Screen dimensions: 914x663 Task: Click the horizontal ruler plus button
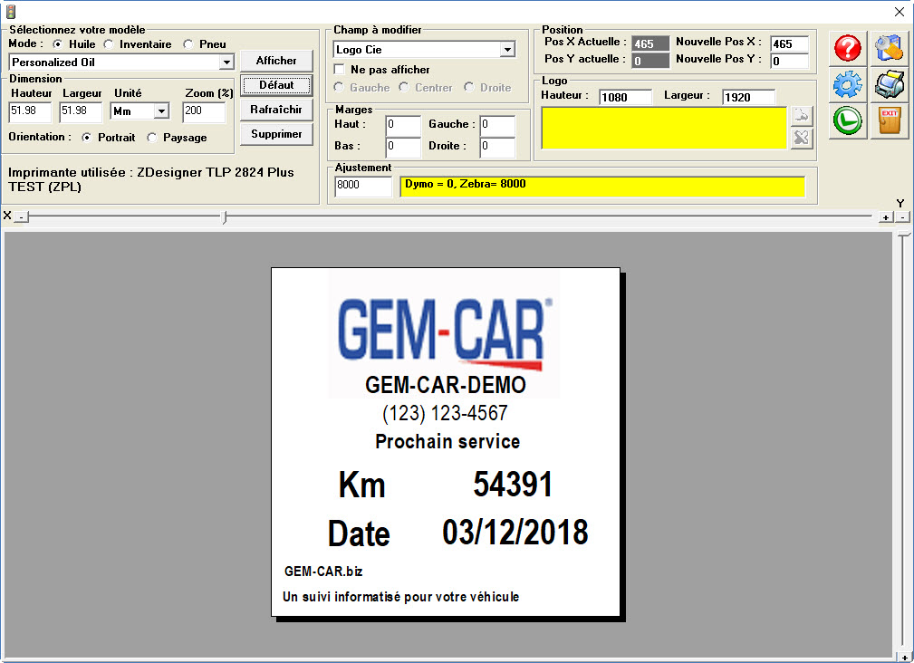[x=885, y=217]
